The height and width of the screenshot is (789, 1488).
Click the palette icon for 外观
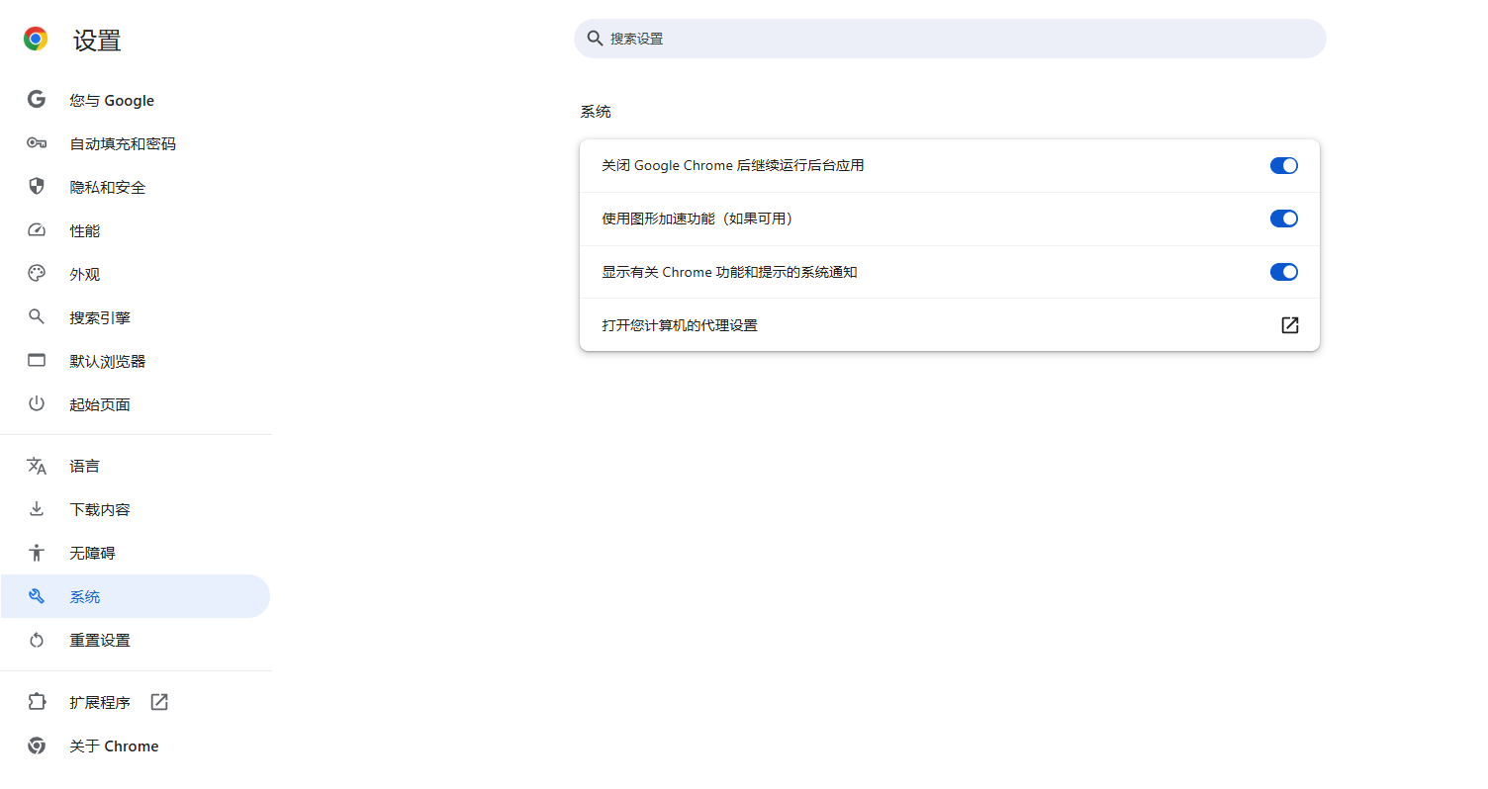coord(37,274)
